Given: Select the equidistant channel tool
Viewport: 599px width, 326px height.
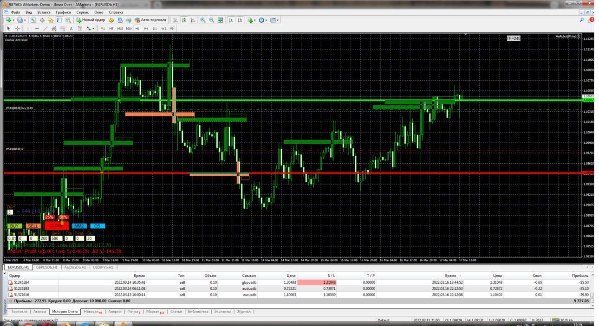Looking at the screenshot, I should (x=54, y=29).
